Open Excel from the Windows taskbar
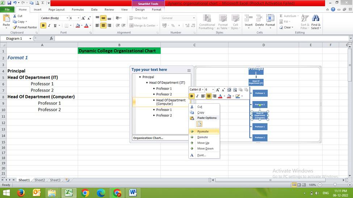This screenshot has height=198, width=353. click(68, 193)
